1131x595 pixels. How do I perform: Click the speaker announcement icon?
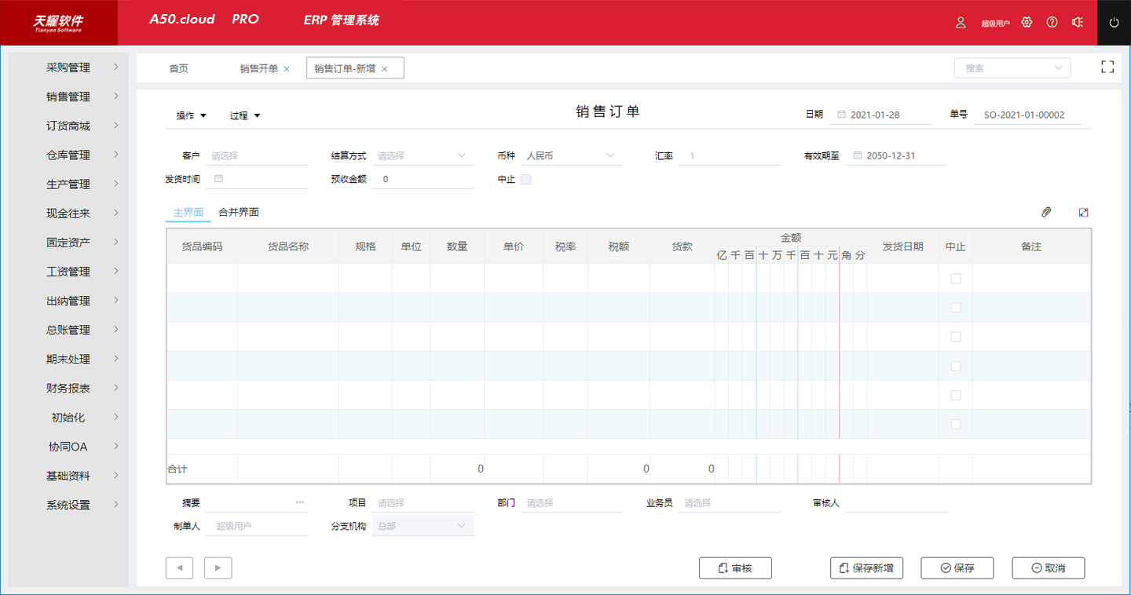1078,23
